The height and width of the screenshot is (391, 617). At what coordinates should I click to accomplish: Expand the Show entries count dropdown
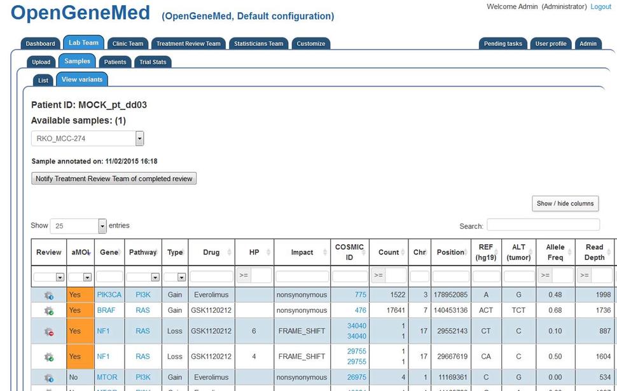pos(102,226)
